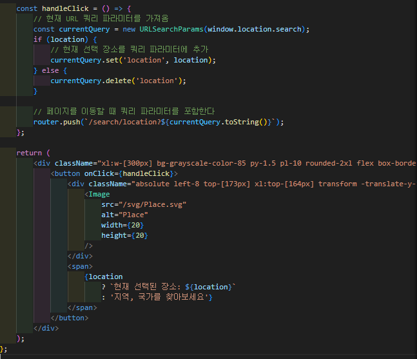Click 'src="/svg/Place.svg"' attribute
The image size is (417, 359).
tap(144, 205)
